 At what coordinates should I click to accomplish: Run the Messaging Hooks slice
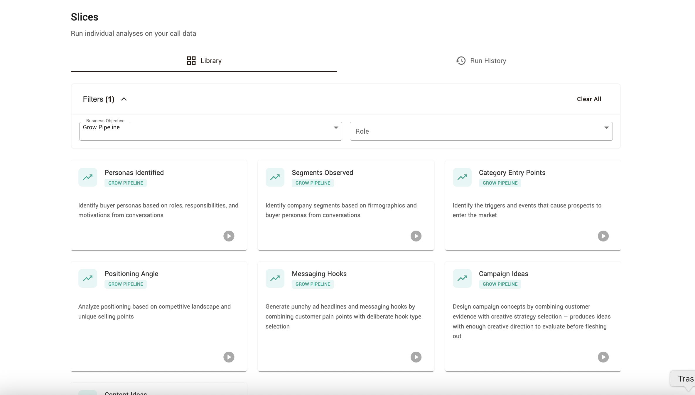(x=416, y=357)
